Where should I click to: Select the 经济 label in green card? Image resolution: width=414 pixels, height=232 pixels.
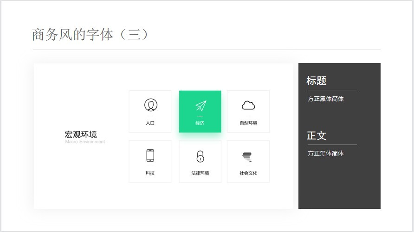(200, 123)
